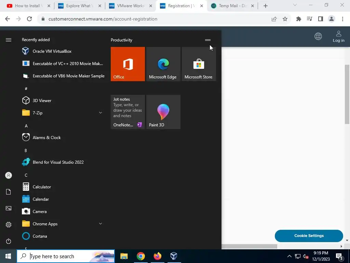Click the 'C' letter header

point(26,175)
